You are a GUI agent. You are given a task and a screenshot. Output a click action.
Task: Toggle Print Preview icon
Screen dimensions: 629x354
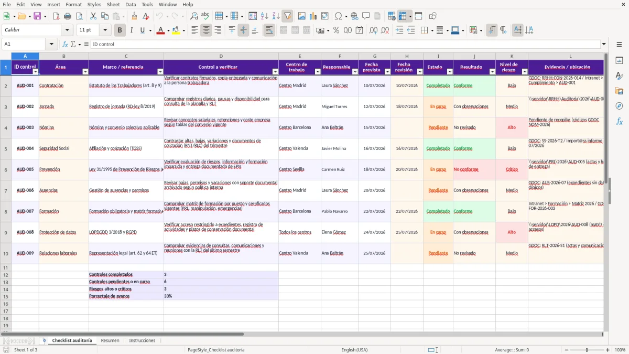point(79,16)
